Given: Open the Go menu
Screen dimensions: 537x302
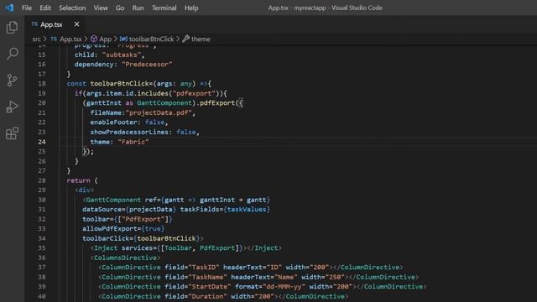Looking at the screenshot, I should (x=120, y=8).
